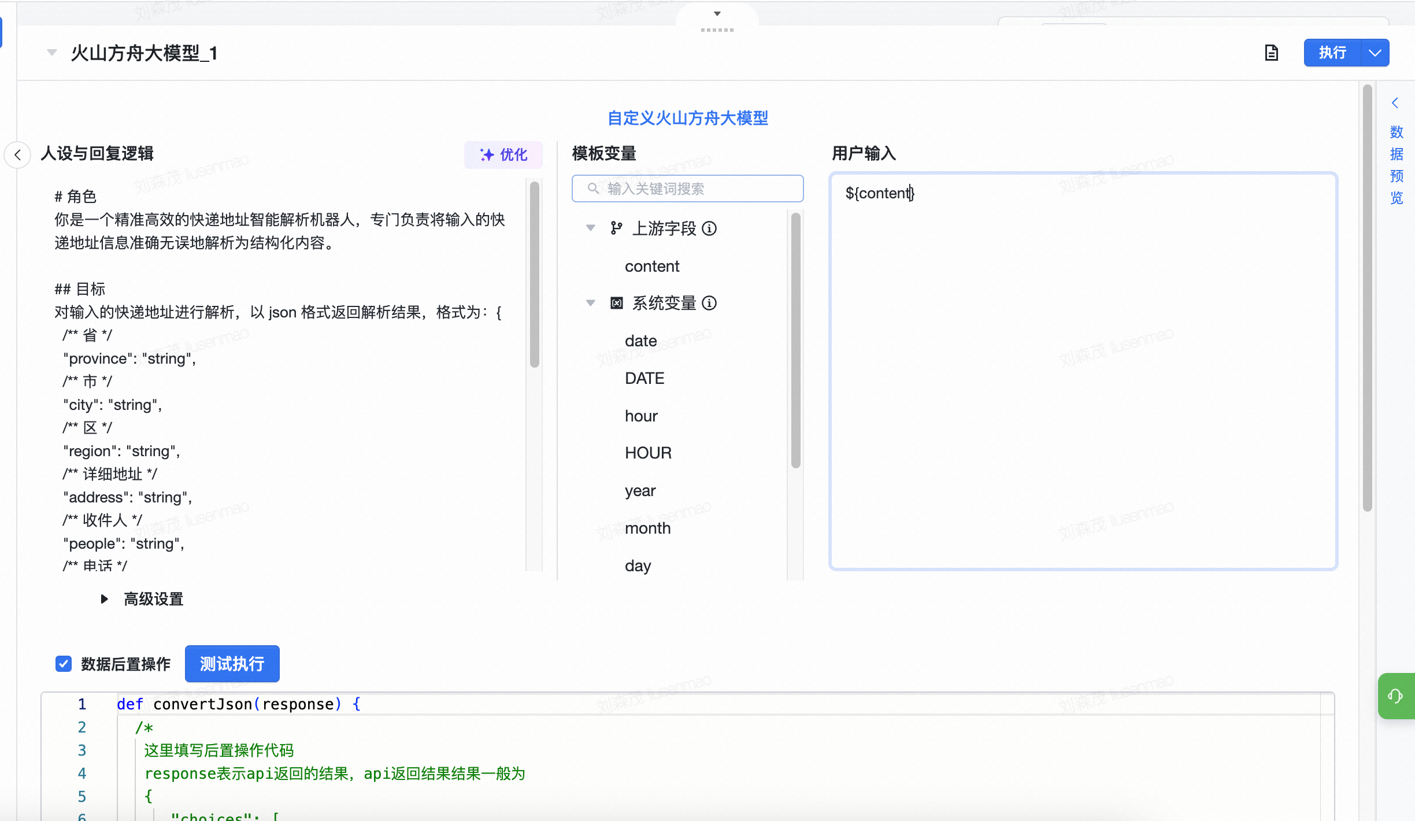1415x821 pixels.
Task: Click the 优化 sparkle optimize button
Action: tap(503, 154)
